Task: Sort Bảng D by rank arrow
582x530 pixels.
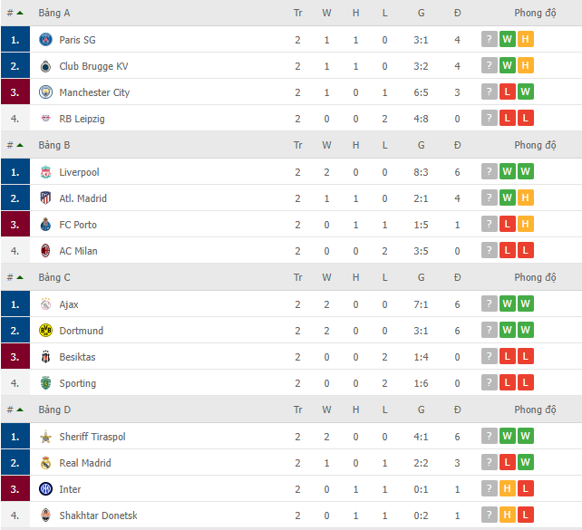Action: point(20,410)
